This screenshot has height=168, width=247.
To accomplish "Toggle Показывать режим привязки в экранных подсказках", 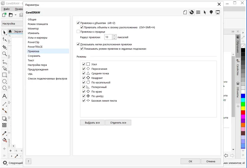I will pos(82,48).
